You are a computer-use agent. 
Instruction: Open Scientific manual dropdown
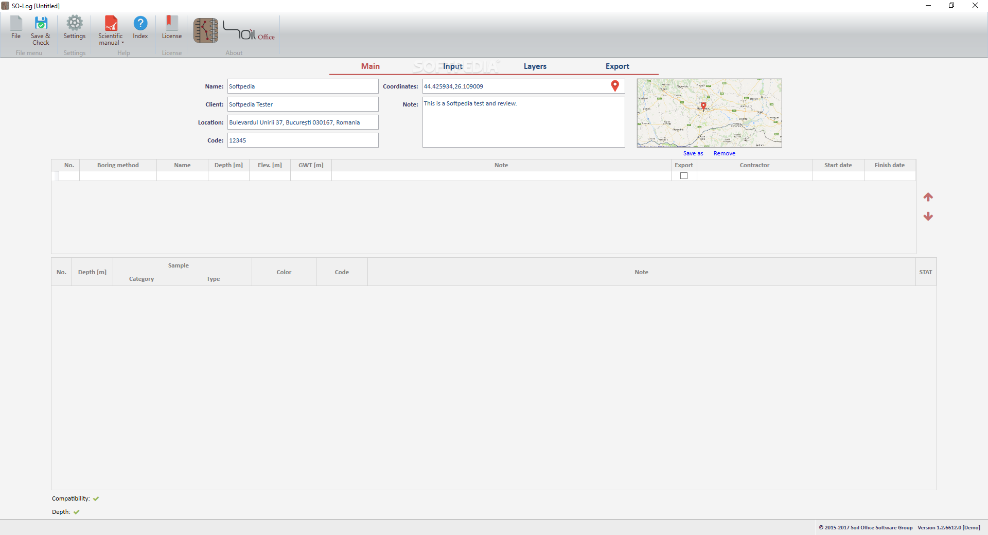pos(111,30)
